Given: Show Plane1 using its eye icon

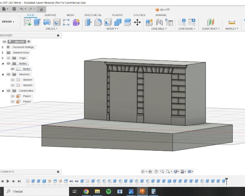Looking at the screenshot, I should (13, 96).
